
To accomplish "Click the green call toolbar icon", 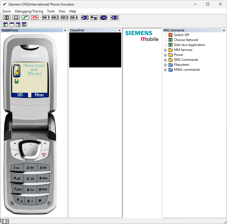I will (x=25, y=18).
